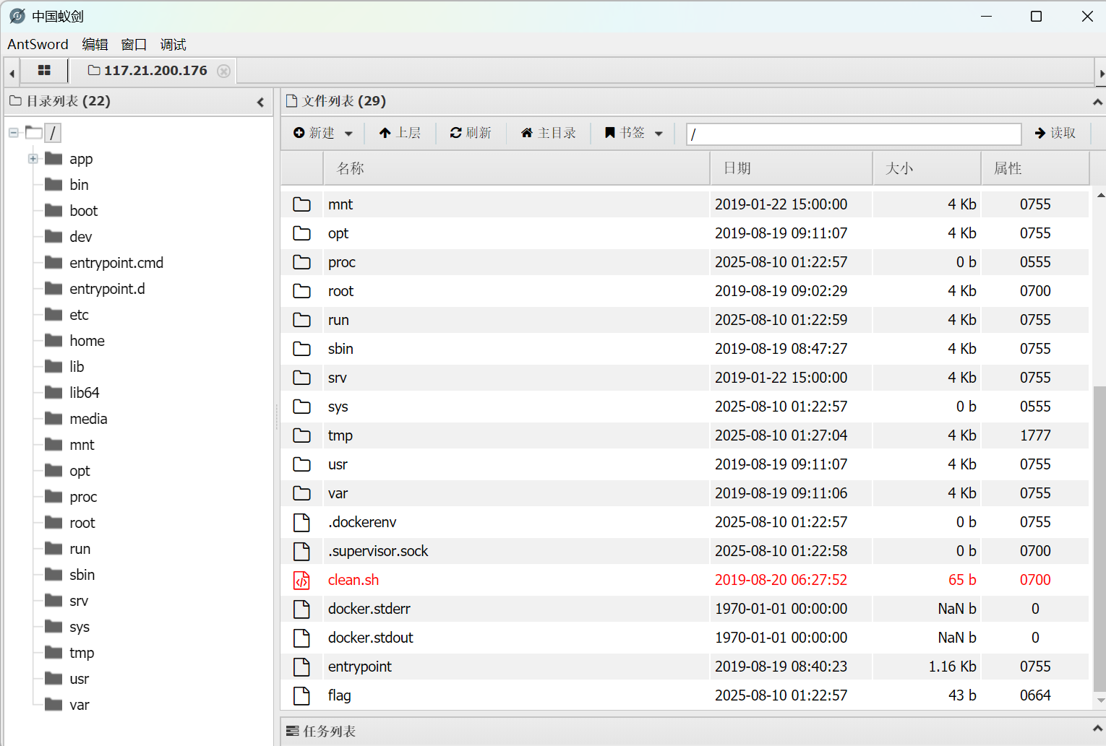The image size is (1106, 746).
Task: Click the root folder icon in file list
Action: 301,291
